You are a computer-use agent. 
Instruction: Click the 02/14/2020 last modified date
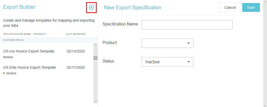[x=76, y=51]
